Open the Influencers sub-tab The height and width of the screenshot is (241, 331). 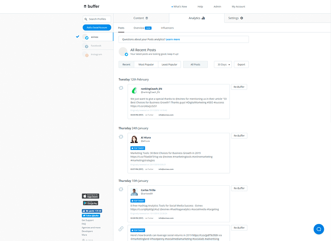tap(167, 28)
